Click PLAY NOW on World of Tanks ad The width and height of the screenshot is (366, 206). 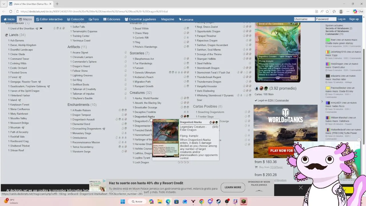click(282, 150)
